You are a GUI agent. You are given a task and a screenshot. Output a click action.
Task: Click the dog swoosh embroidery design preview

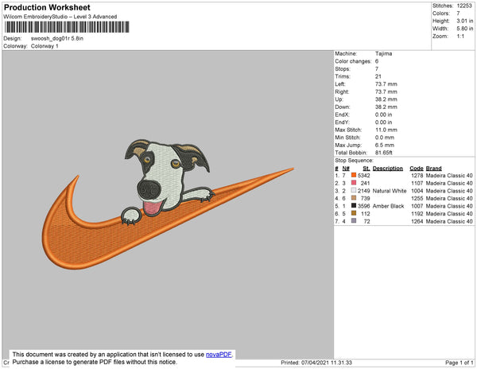tap(168, 204)
